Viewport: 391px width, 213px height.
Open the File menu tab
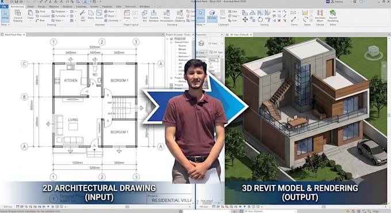tap(4, 6)
